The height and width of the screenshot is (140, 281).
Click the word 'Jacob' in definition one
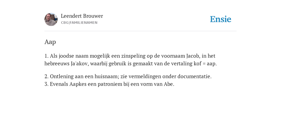click(193, 56)
